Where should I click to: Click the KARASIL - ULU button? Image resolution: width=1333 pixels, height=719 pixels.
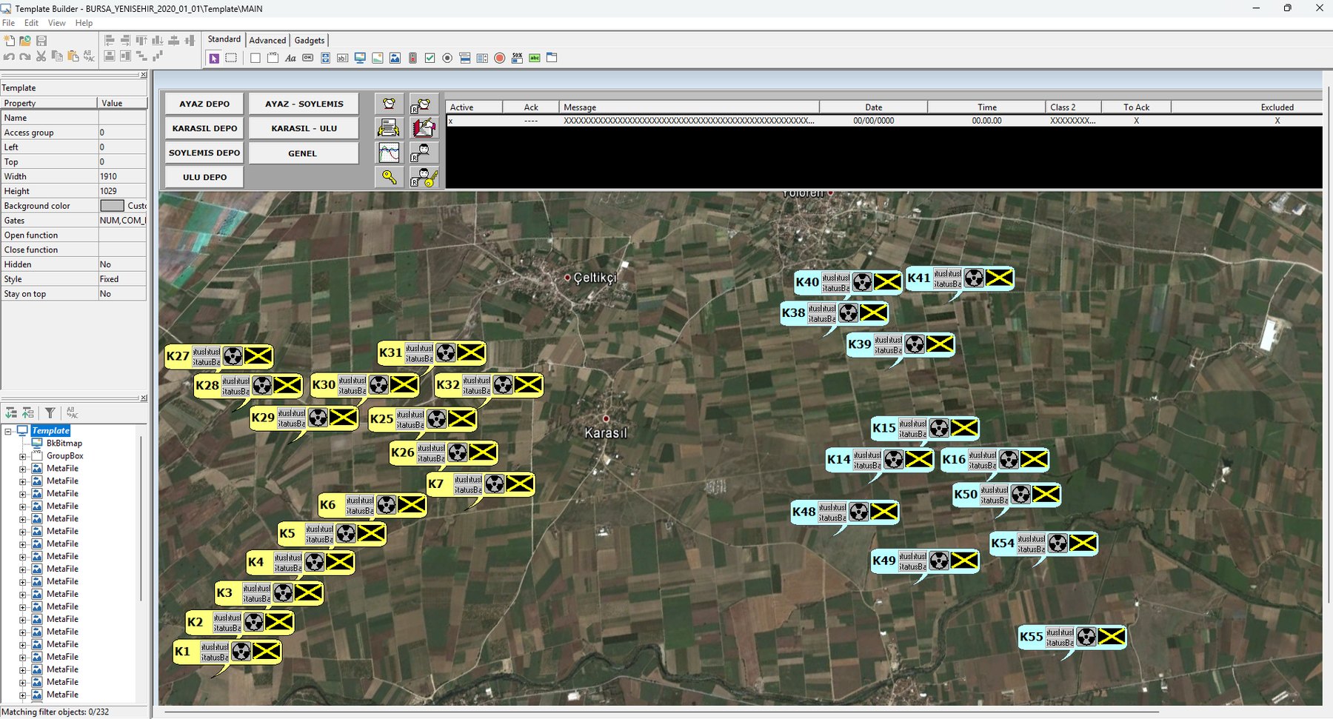point(304,128)
